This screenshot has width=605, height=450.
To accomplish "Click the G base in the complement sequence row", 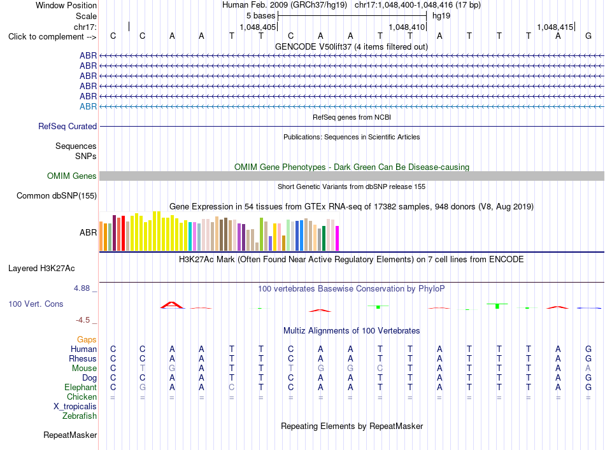I will [588, 36].
